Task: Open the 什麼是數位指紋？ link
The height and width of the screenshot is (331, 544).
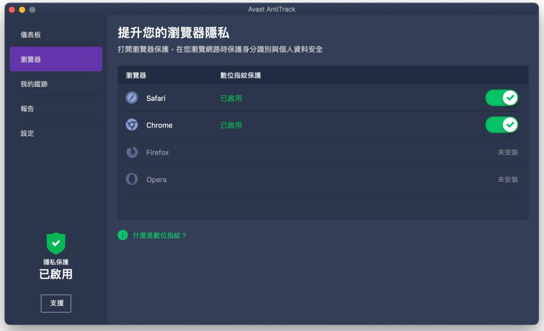Action: 159,236
